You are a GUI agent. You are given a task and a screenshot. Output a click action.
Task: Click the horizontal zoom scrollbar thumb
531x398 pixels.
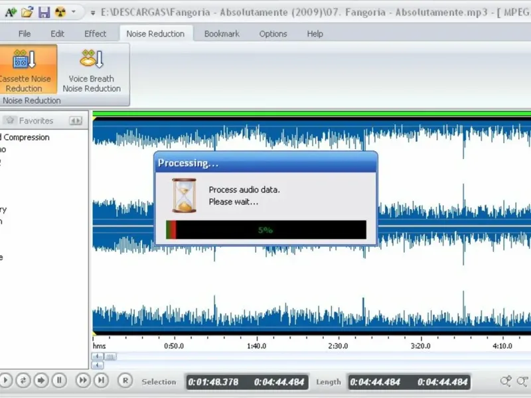[x=110, y=356]
